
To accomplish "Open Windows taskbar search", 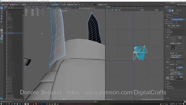I will click(4, 104).
